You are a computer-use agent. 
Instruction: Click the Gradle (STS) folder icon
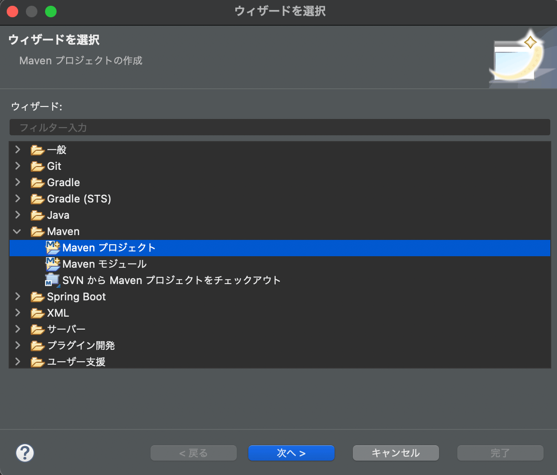(x=37, y=199)
